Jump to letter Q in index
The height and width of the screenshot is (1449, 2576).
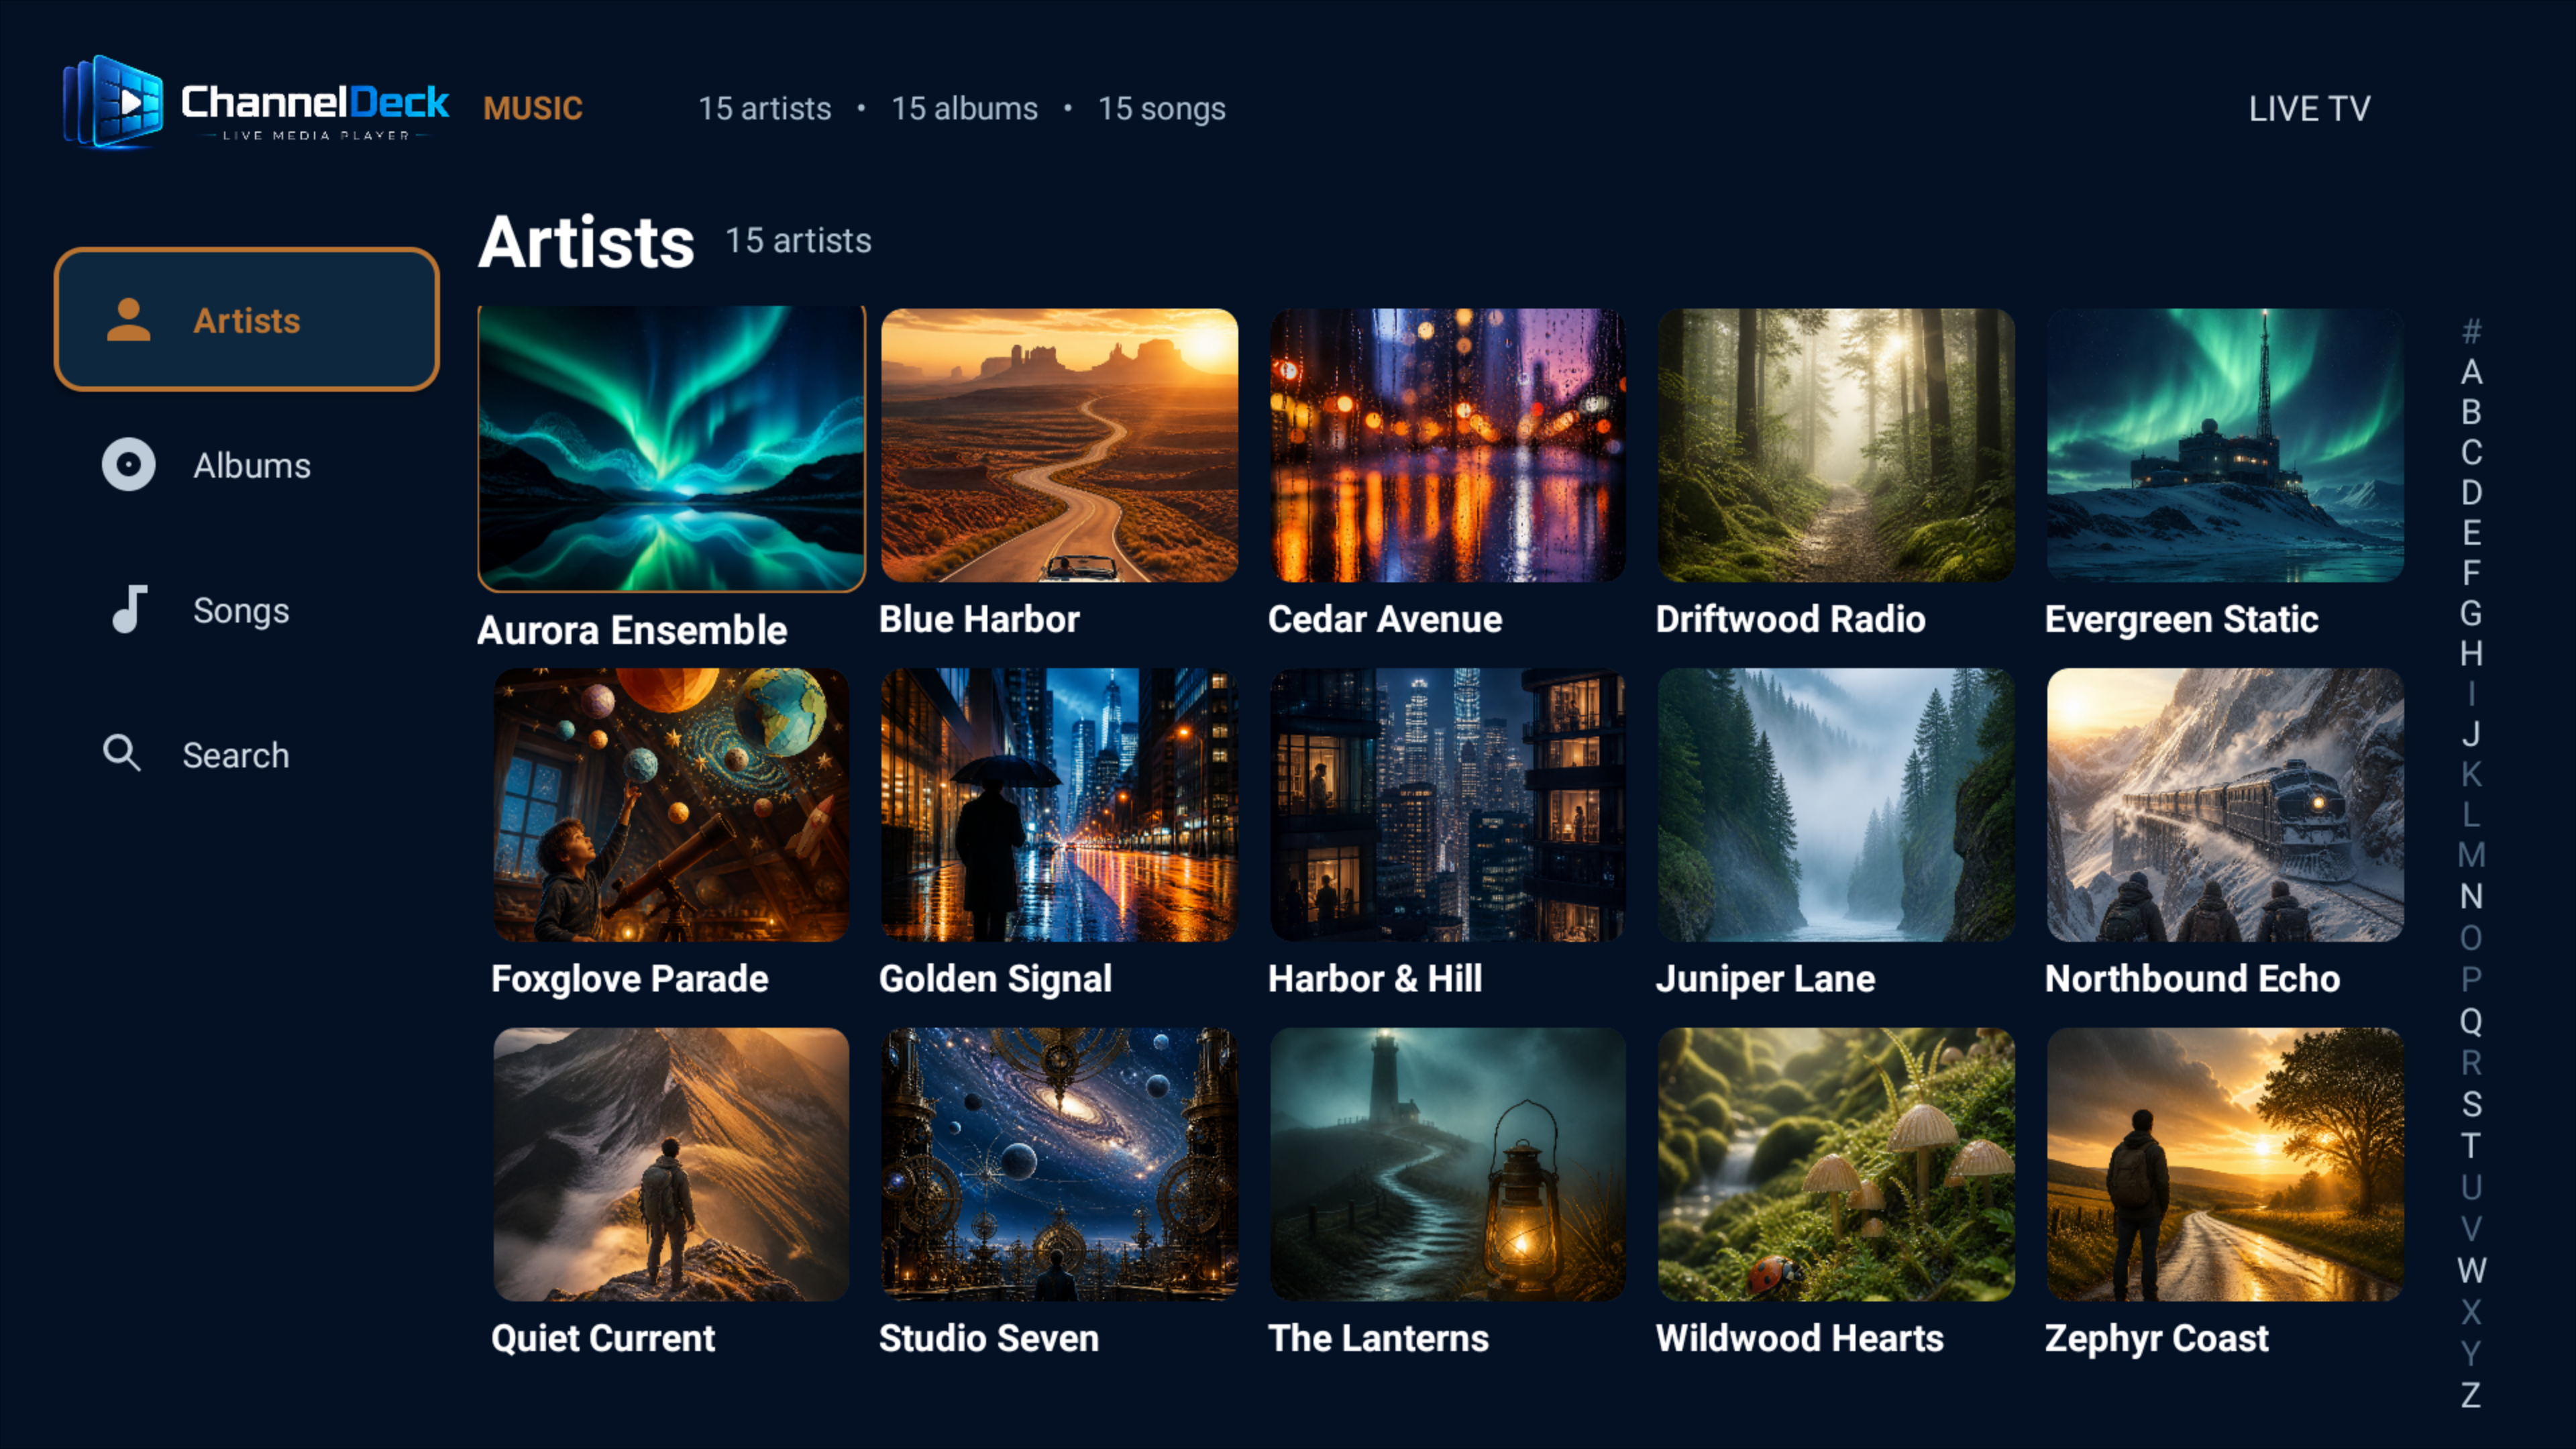(x=2471, y=1021)
